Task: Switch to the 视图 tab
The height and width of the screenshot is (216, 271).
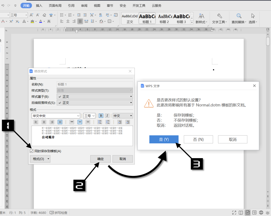Action: pos(97,6)
